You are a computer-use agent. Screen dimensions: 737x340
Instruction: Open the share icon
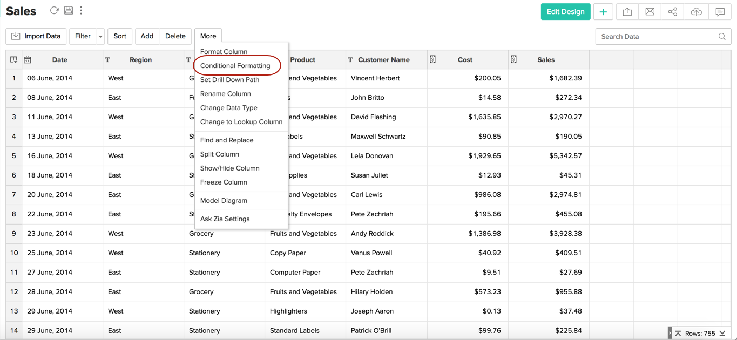[x=672, y=12]
